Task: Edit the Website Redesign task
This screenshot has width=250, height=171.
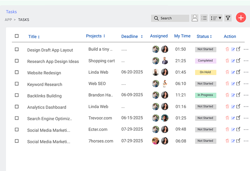Action: coord(233,72)
